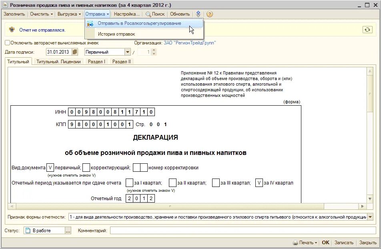Mark the 'за II квартал' box
This screenshot has height=249, width=381.
click(172, 183)
